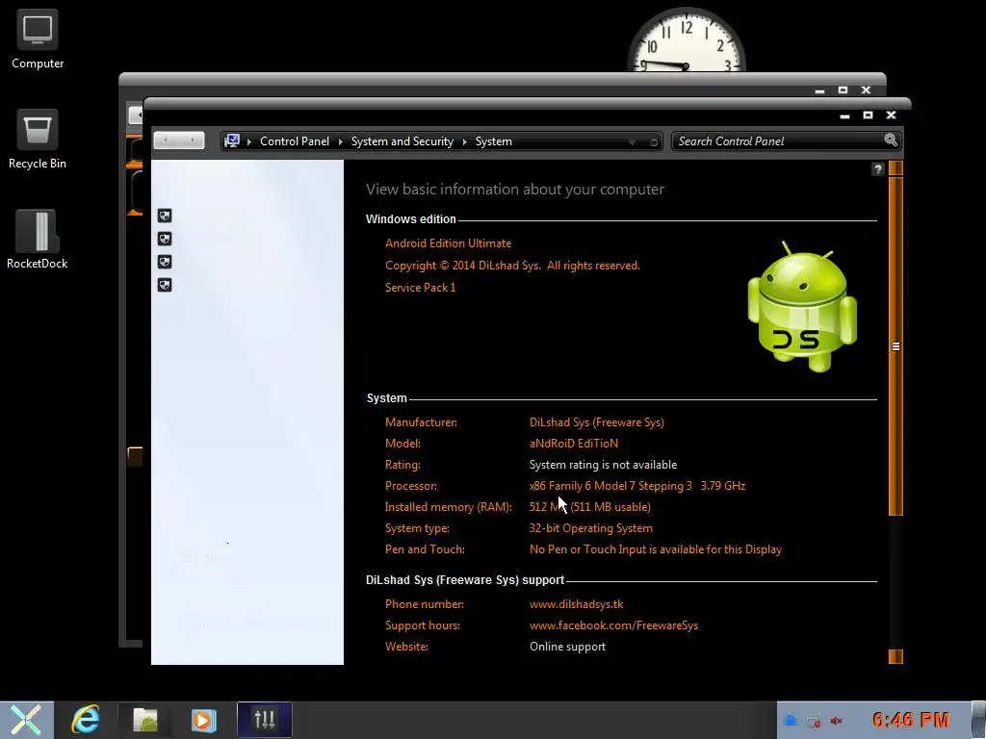Click the copyright 2014 DiLshad Sys line

512,266
